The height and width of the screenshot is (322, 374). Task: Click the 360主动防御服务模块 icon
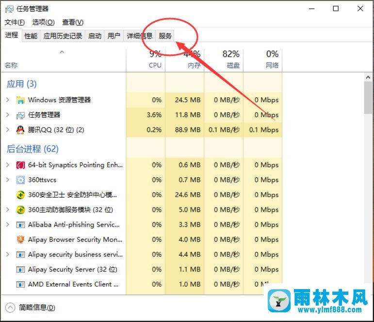20,210
